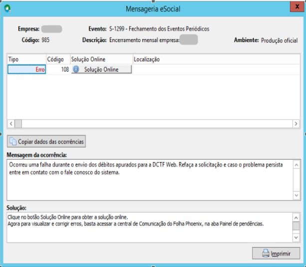
Task: Sort by the Código column header
Action: 58,59
